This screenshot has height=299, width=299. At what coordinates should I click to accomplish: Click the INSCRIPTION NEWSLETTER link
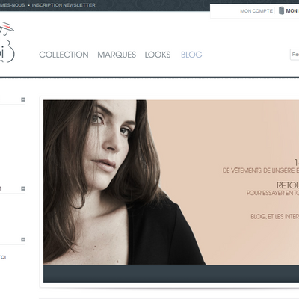pyautogui.click(x=64, y=5)
